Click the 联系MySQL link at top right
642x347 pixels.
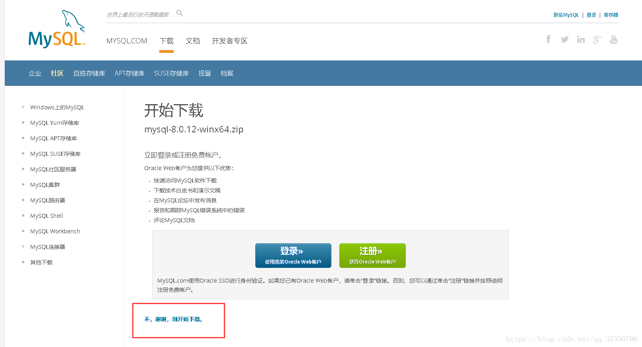(x=566, y=15)
